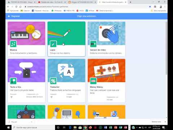Screen dimensions: 173x130
Task: Open Task View in the taskbar
Action: 64,127
